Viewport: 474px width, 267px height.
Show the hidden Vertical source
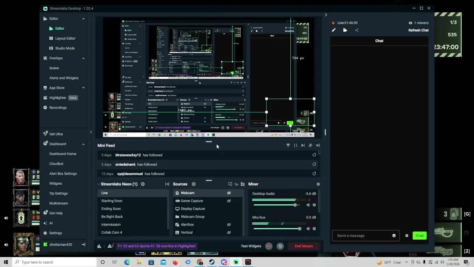(229, 233)
